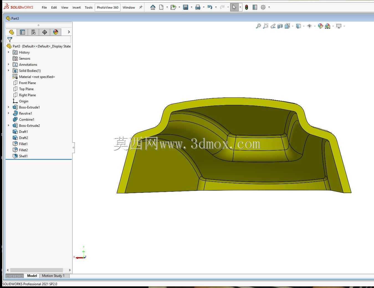Expand Revolve1 feature
374x288 pixels.
9,113
